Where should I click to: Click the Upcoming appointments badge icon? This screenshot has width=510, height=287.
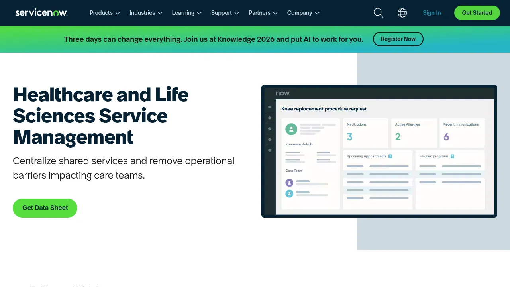pyautogui.click(x=390, y=156)
